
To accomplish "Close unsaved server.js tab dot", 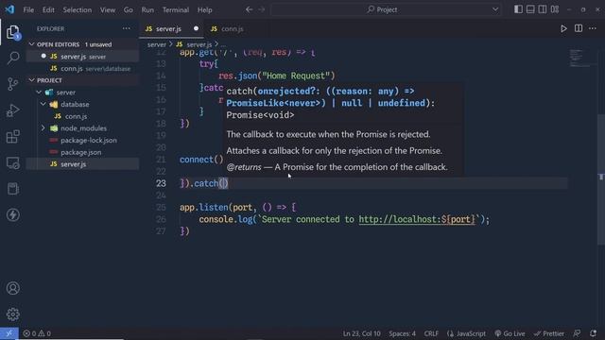I will [x=196, y=28].
